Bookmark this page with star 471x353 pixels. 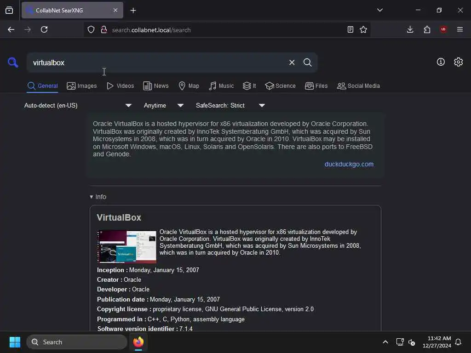[x=363, y=29]
